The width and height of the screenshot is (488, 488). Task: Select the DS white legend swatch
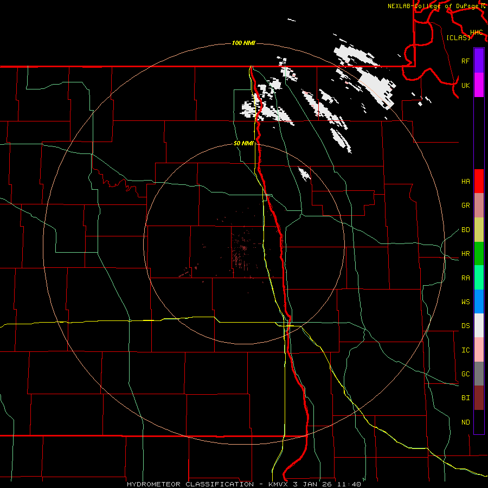[479, 325]
